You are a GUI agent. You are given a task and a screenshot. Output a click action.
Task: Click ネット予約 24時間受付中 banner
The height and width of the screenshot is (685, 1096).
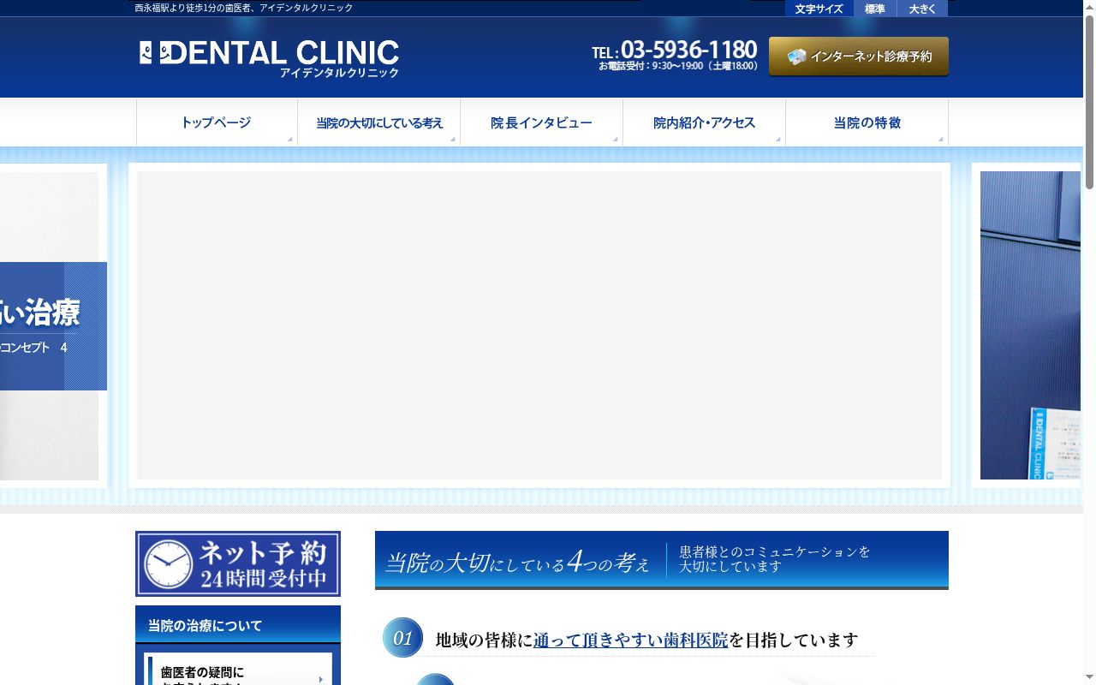tap(238, 563)
